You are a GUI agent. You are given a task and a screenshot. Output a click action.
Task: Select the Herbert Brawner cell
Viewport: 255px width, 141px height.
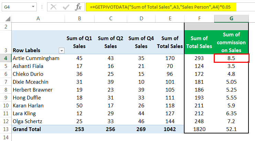click(x=38, y=90)
